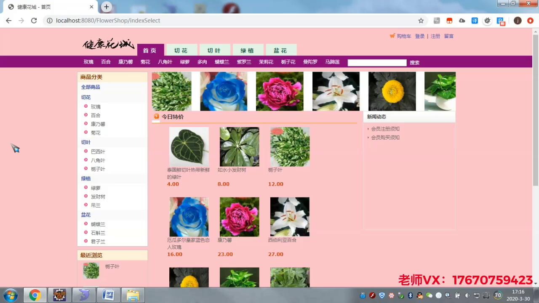Open Word from the Windows taskbar
Screen dimensions: 539x303
tap(108, 295)
